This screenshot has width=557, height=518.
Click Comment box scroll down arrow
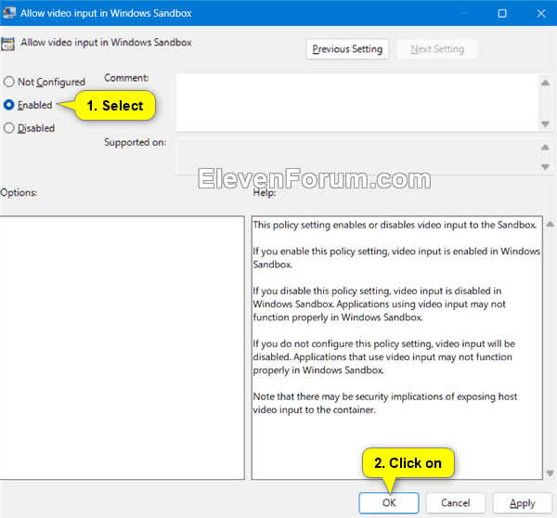click(545, 124)
